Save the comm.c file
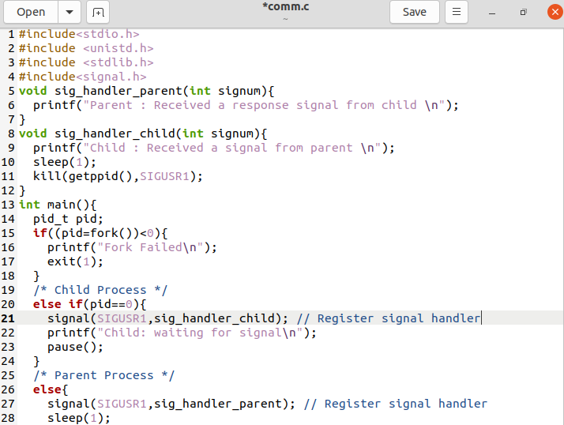This screenshot has height=425, width=564. 414,12
